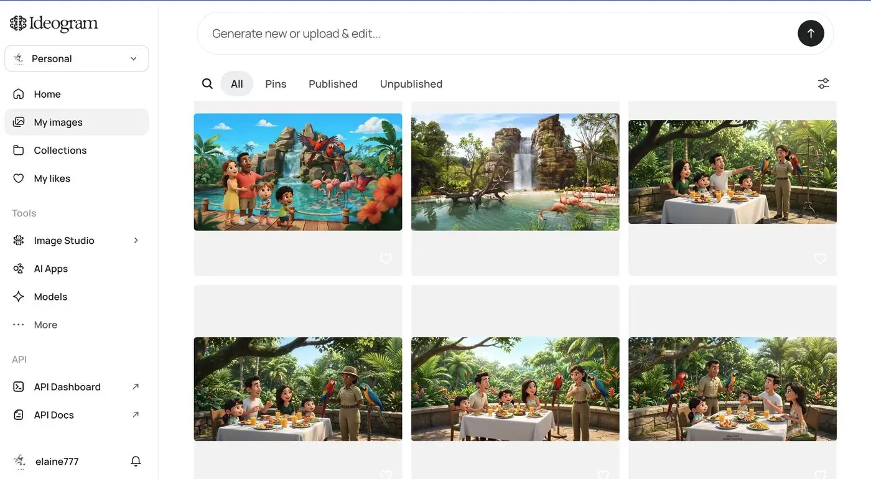Open zookeeper with hat dining image
Image resolution: width=871 pixels, height=479 pixels.
coord(298,389)
